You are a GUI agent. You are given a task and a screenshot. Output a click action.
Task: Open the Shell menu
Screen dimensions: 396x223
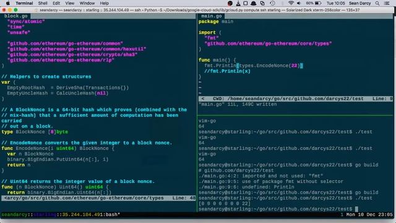point(43,3)
